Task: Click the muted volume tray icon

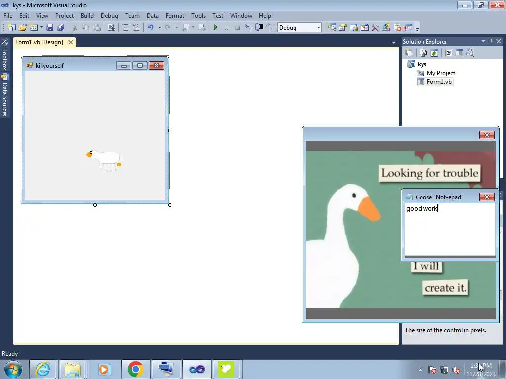Action: point(456,370)
